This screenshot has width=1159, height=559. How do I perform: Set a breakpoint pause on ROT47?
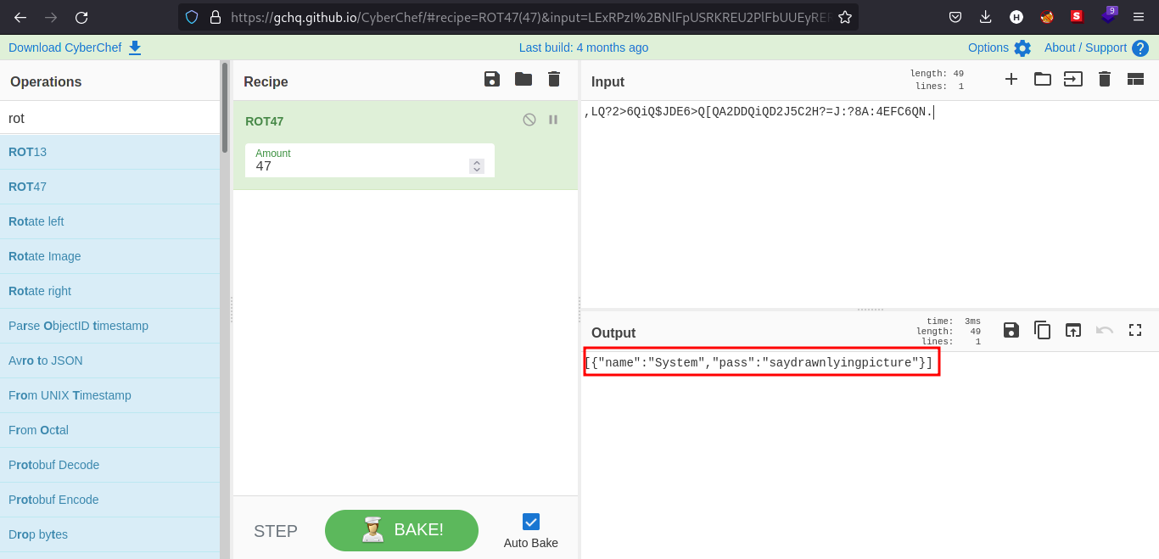(x=552, y=119)
